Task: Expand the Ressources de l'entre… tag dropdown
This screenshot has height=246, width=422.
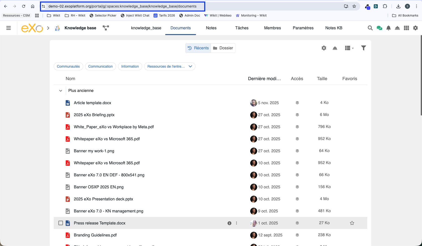Action: point(190,66)
